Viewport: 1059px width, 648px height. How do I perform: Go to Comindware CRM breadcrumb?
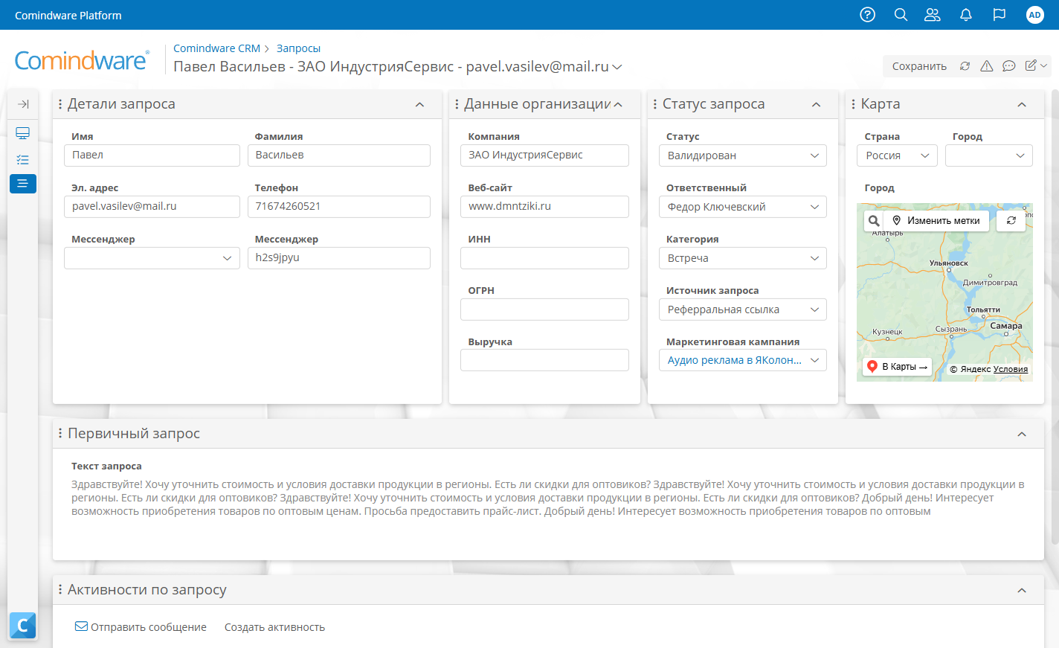(216, 48)
